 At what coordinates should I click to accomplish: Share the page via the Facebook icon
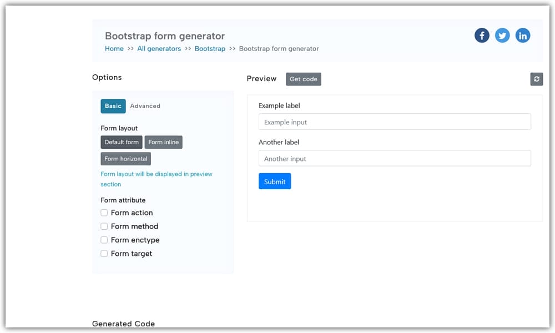(x=482, y=35)
